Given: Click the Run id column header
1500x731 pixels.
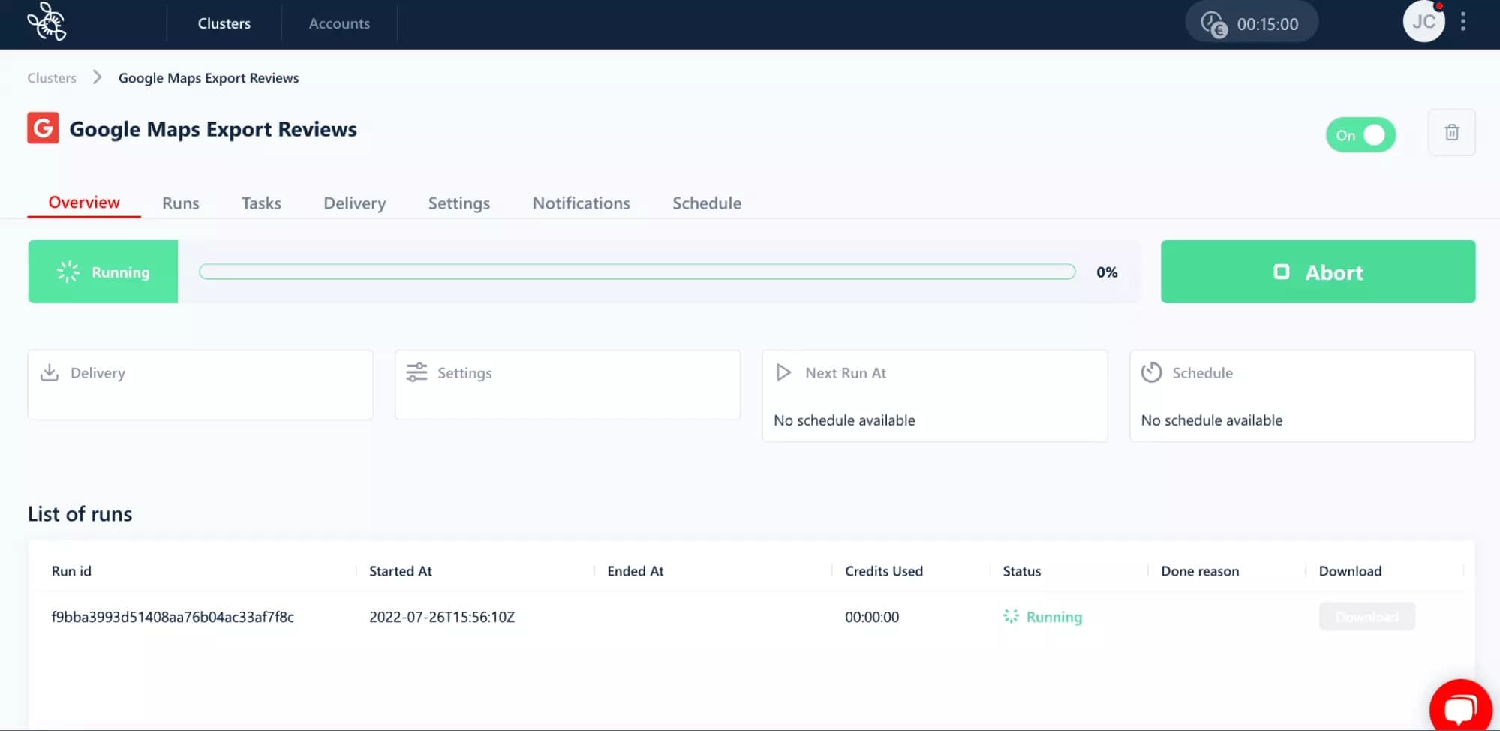Looking at the screenshot, I should [x=71, y=571].
